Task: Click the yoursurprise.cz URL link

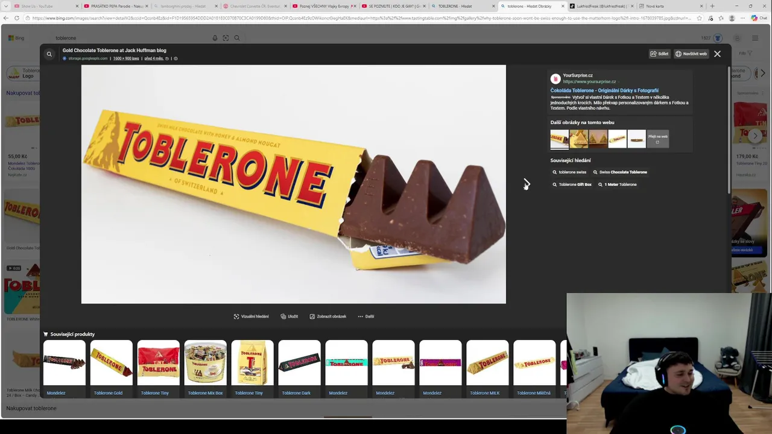Action: pos(589,81)
